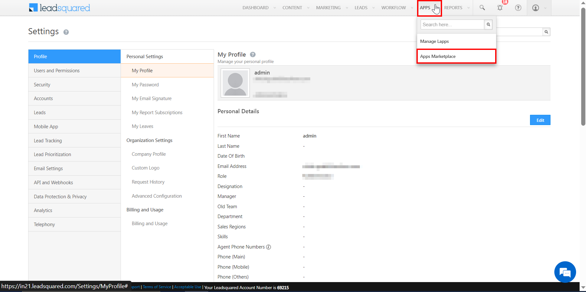Expand the Marketing menu arrow
The image size is (586, 292).
tap(347, 8)
